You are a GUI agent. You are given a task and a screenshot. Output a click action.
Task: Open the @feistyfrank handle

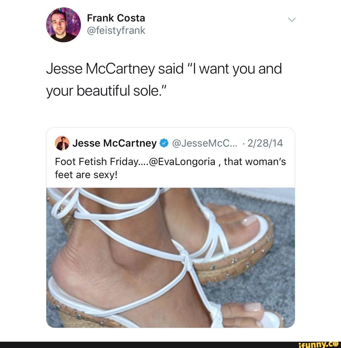[x=116, y=30]
